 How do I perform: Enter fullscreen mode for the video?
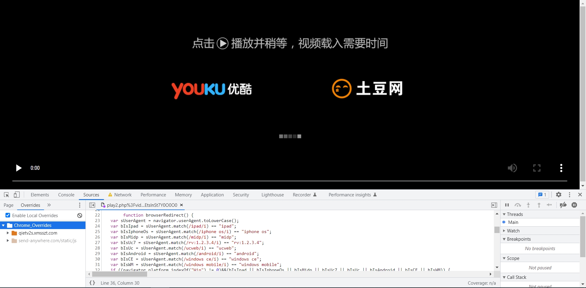pos(537,168)
